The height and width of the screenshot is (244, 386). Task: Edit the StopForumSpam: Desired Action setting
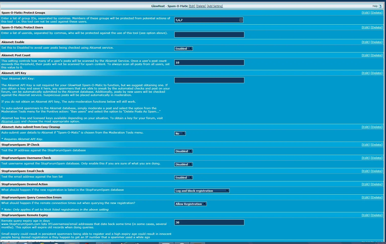365,184
